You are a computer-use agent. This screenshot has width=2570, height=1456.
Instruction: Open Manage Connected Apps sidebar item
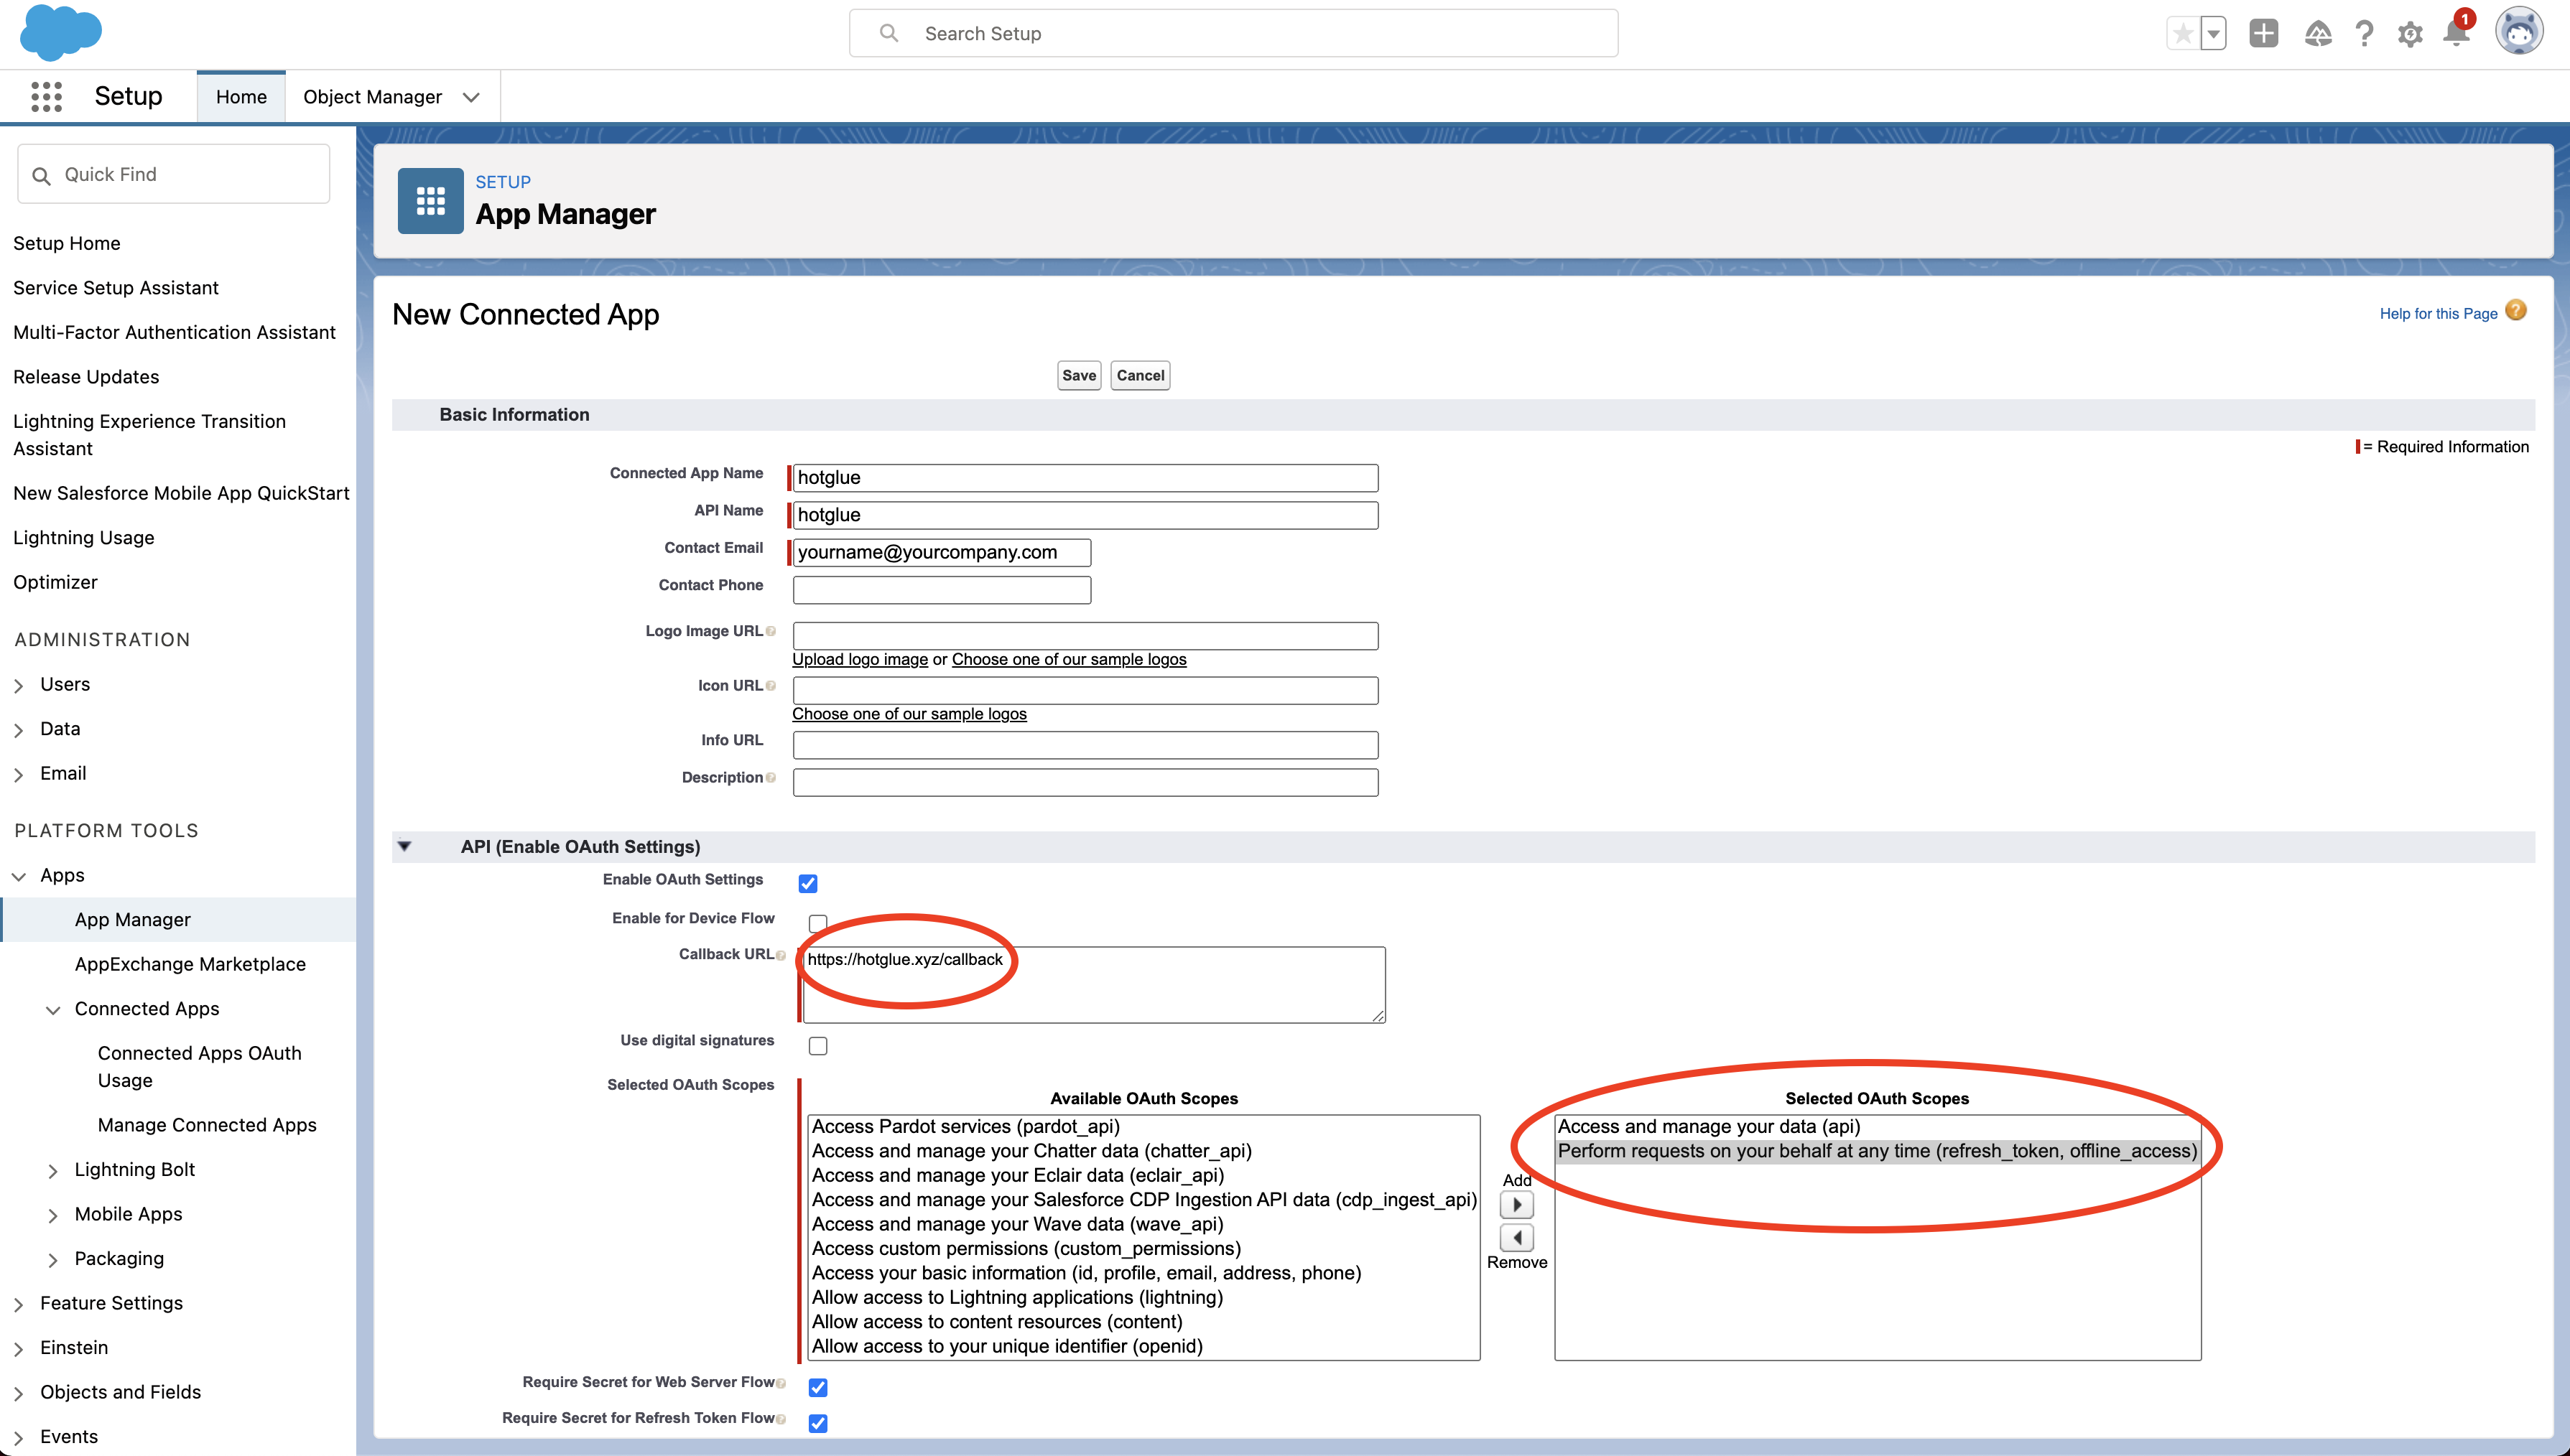click(207, 1125)
